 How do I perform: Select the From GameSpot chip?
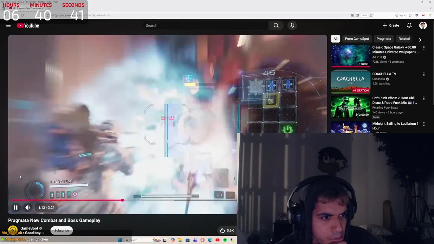[x=357, y=39]
